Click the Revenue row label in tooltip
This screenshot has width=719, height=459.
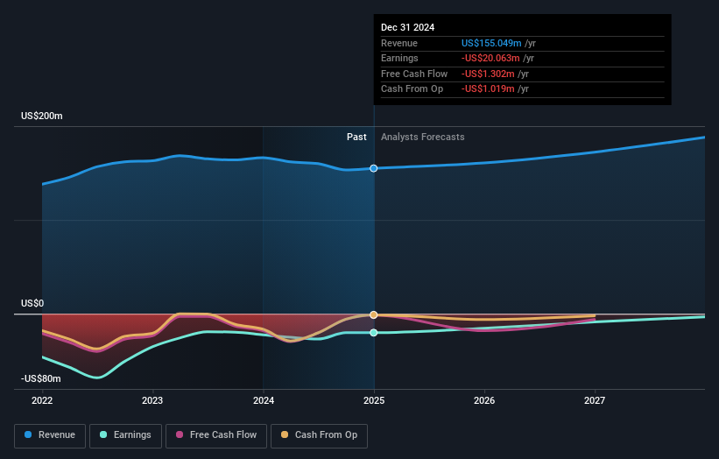pyautogui.click(x=399, y=43)
